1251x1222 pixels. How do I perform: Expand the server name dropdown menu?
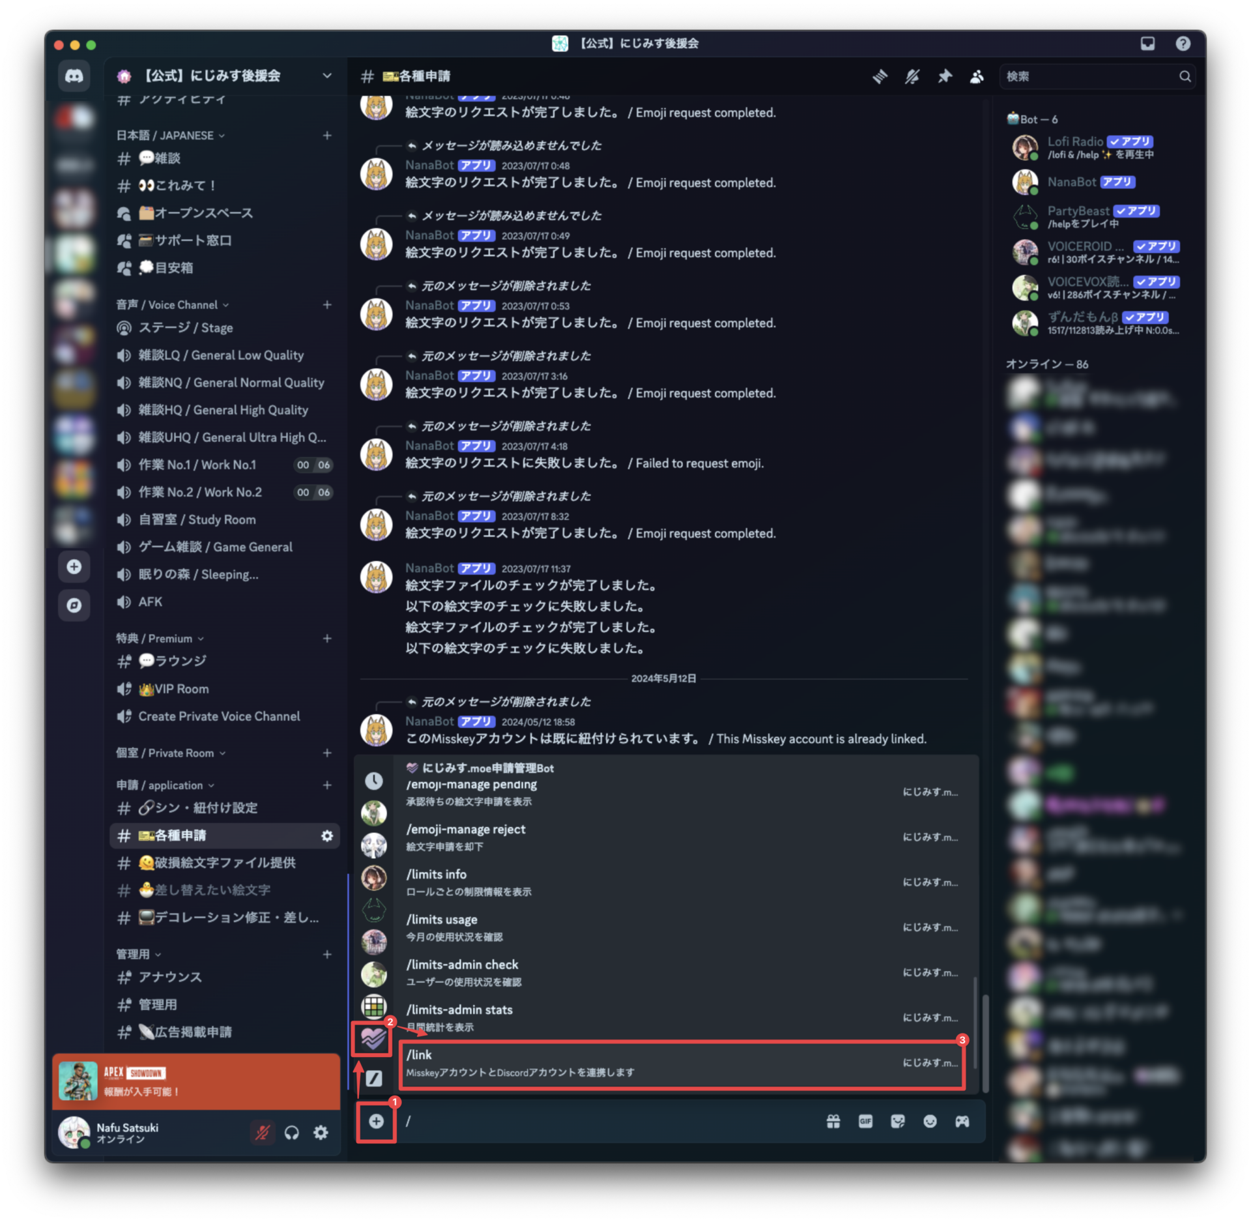(327, 76)
